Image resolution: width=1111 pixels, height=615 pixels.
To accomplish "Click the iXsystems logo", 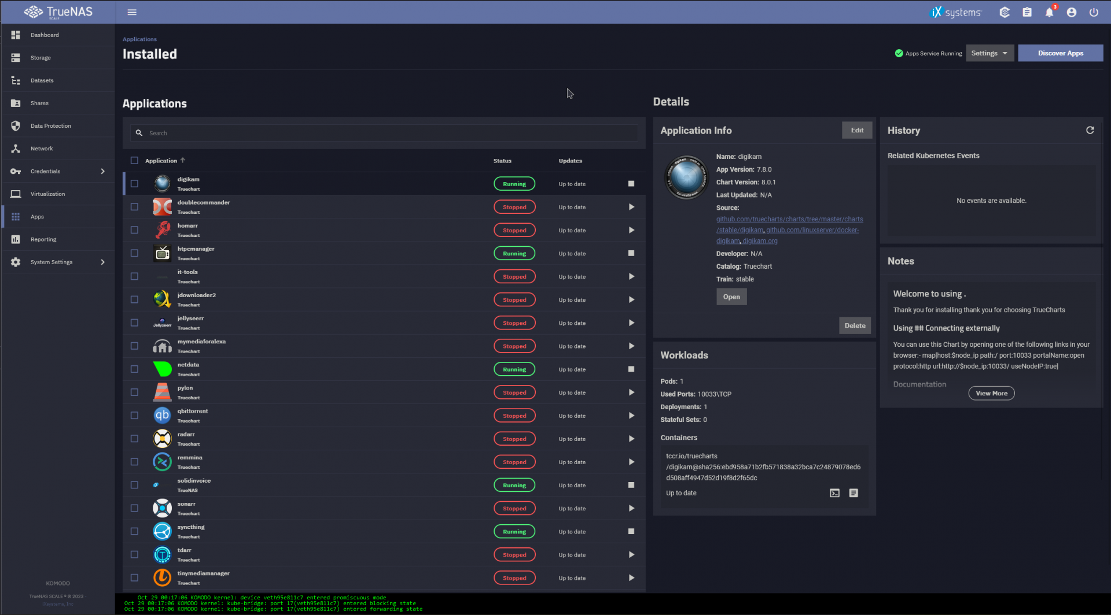I will coord(955,12).
